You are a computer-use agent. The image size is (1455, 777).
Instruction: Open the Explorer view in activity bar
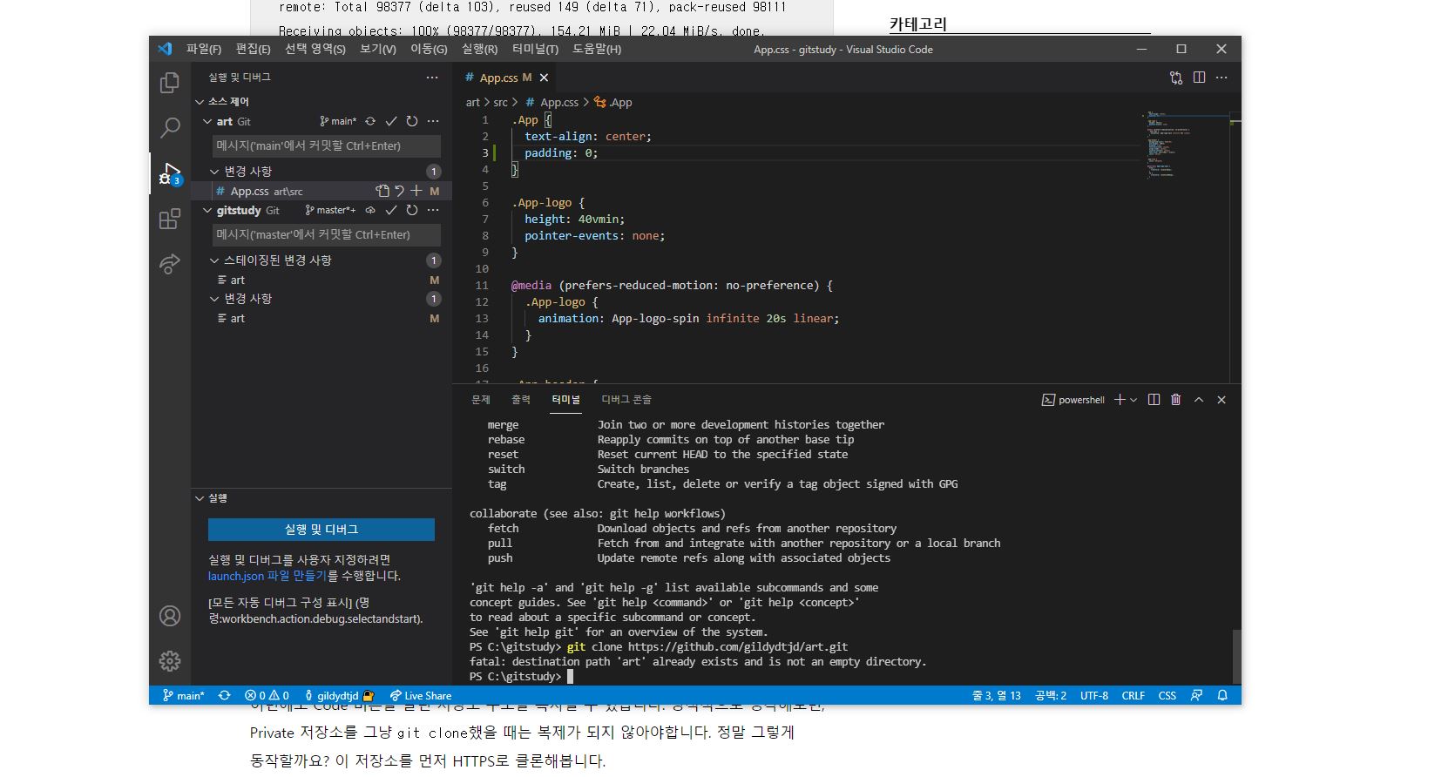[170, 83]
